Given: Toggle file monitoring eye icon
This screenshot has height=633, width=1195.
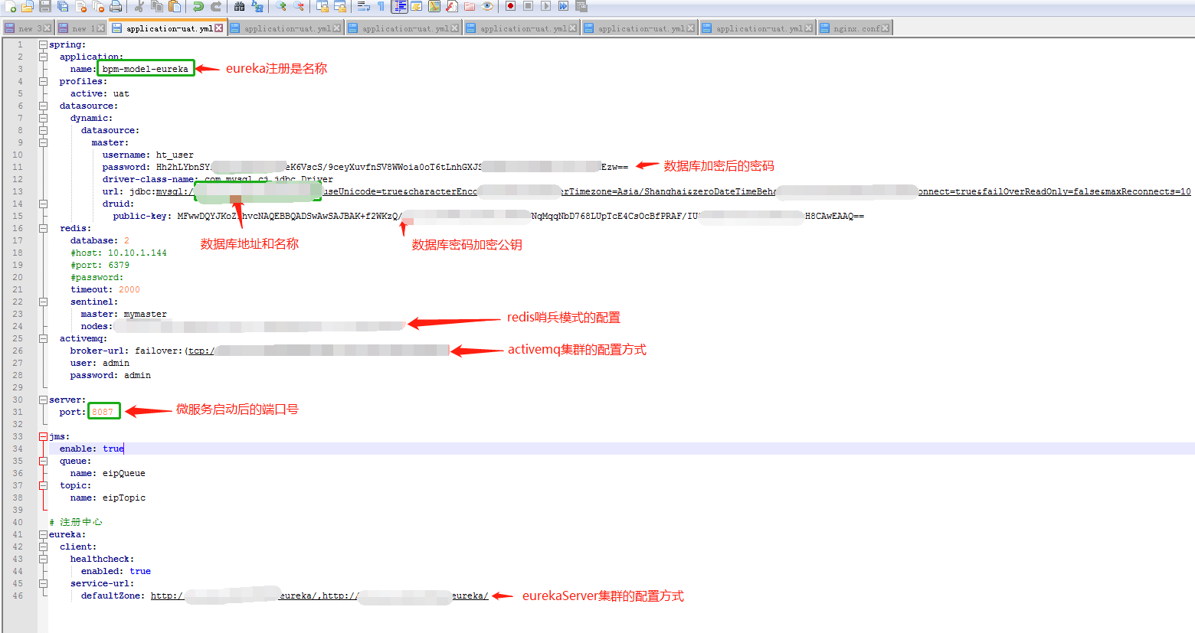Looking at the screenshot, I should click(487, 6).
